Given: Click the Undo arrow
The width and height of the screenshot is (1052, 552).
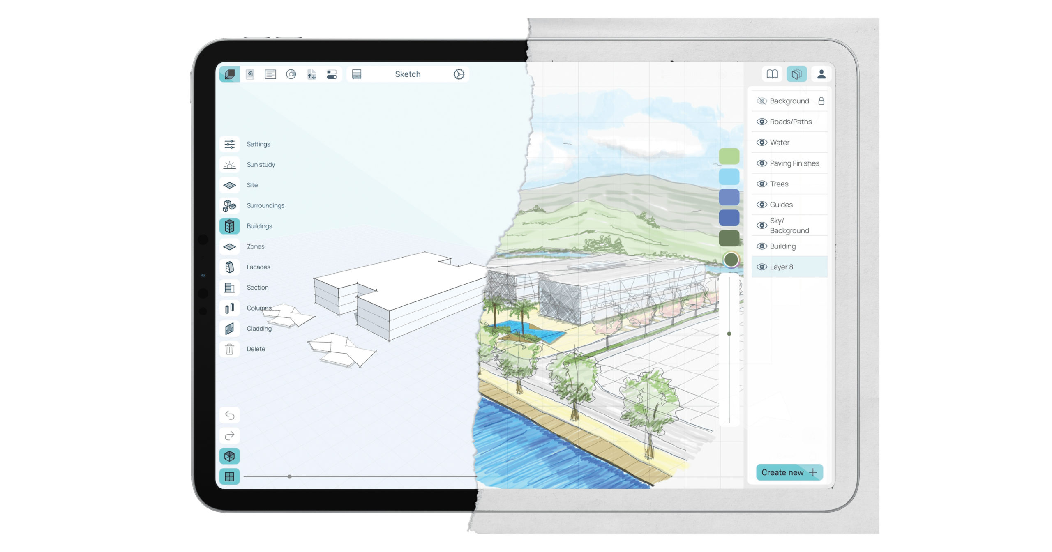Looking at the screenshot, I should [230, 415].
